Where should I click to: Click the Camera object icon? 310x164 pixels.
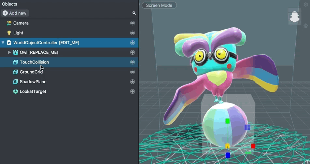[9, 23]
